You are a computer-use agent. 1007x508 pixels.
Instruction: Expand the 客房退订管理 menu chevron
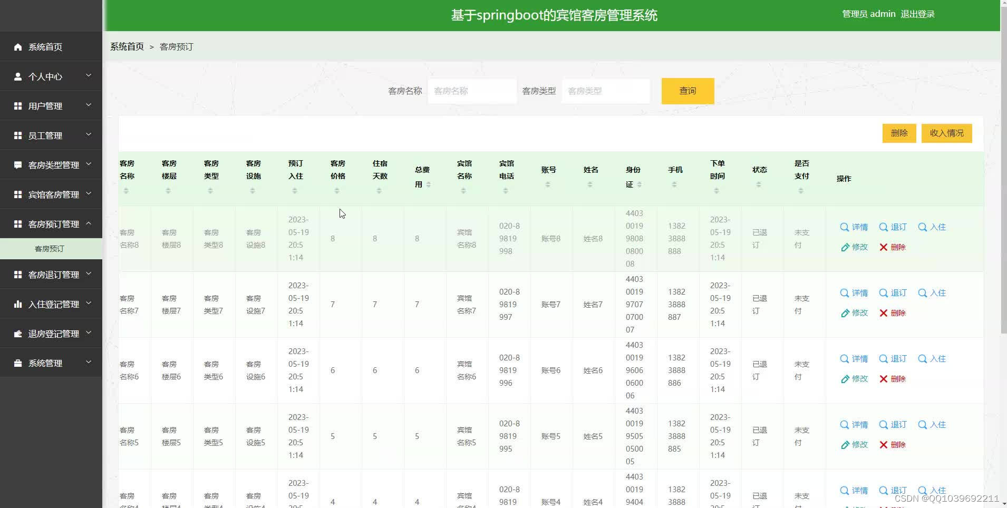(89, 274)
